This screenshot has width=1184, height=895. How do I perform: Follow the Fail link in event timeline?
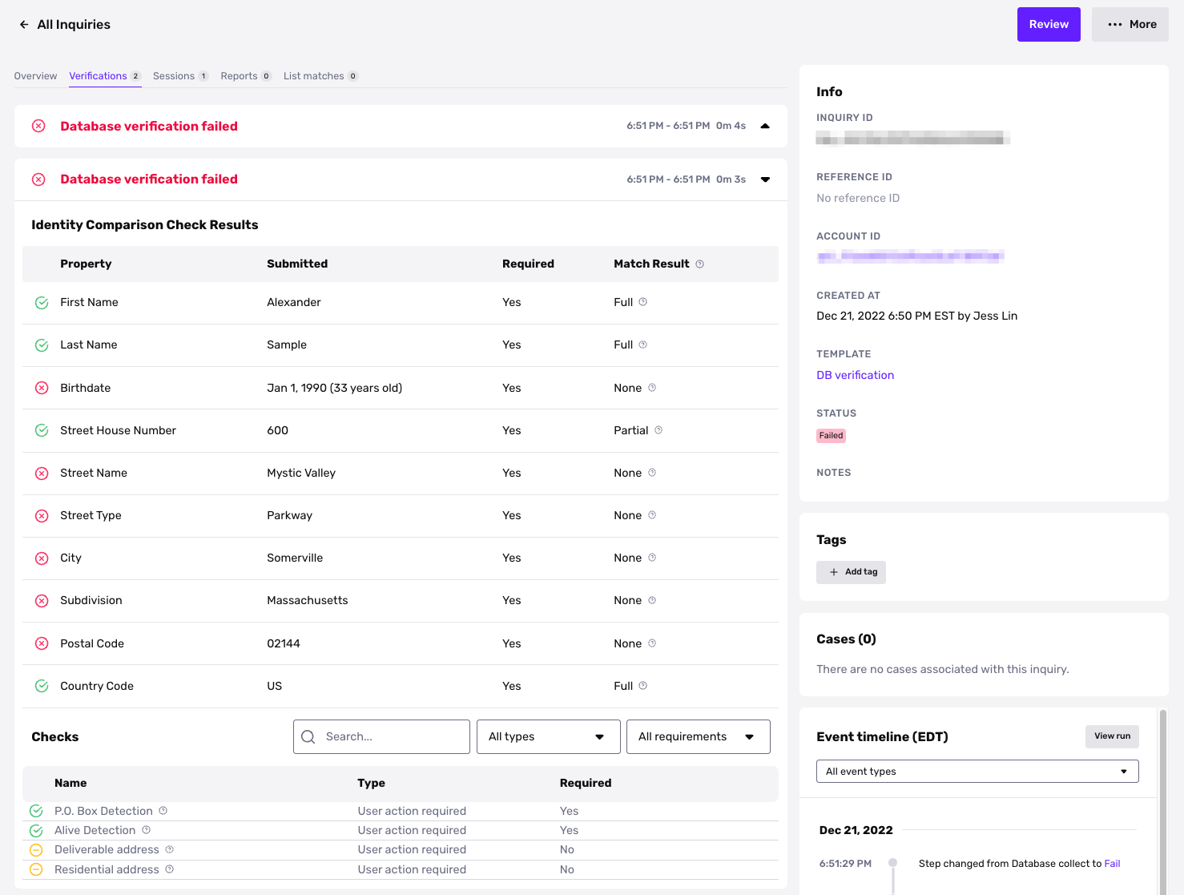point(1112,864)
